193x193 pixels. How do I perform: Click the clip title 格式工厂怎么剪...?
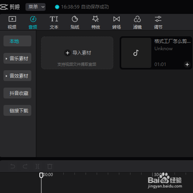(x=173, y=41)
